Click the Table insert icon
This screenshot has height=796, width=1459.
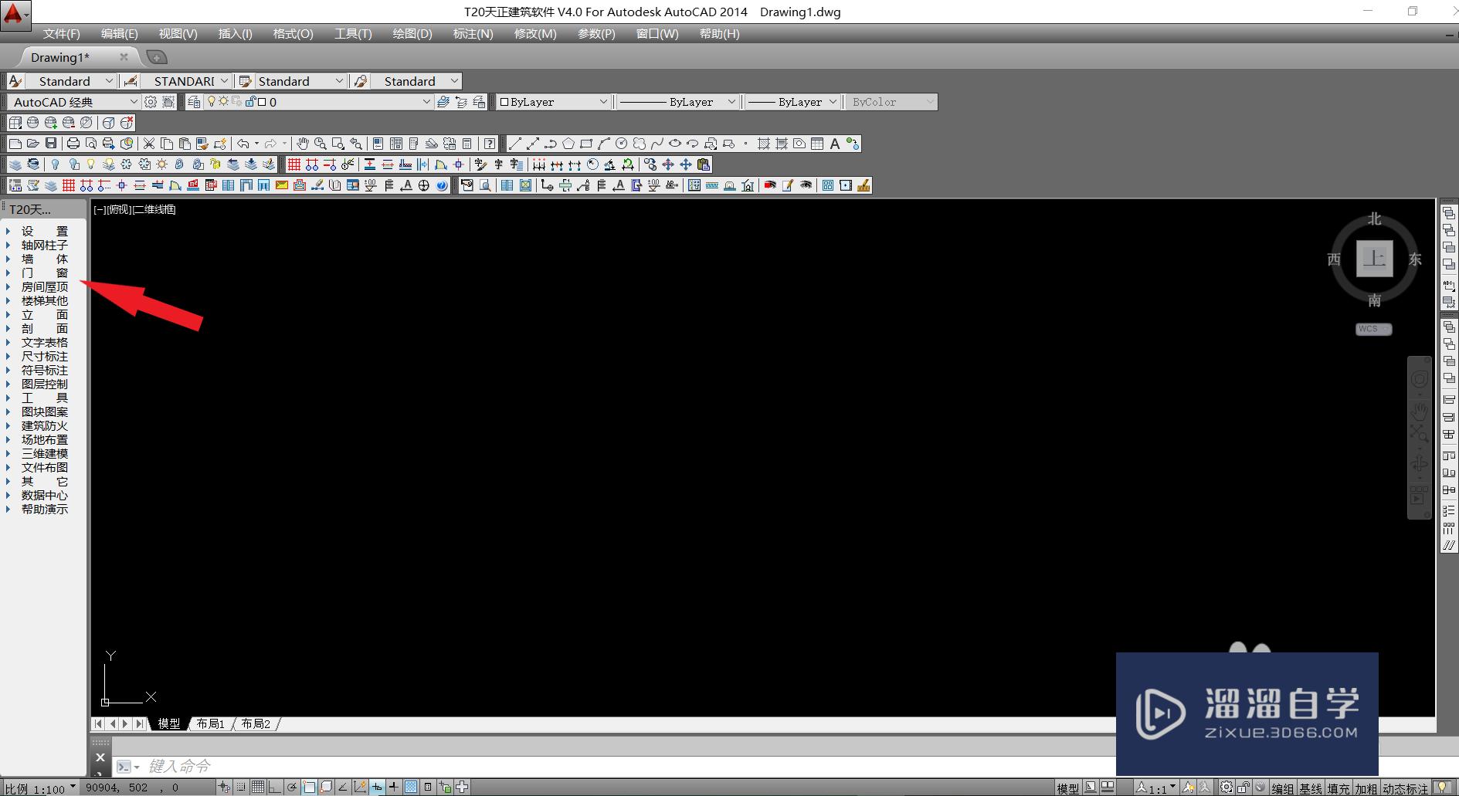point(817,144)
